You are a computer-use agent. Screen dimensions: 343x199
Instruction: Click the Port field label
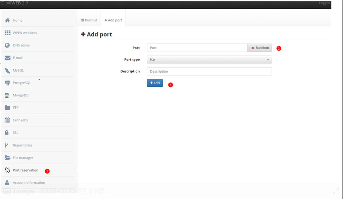coord(136,48)
